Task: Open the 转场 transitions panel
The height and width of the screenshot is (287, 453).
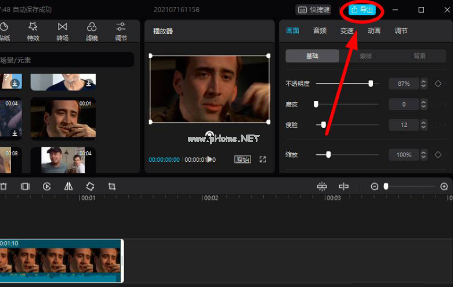Action: 63,32
